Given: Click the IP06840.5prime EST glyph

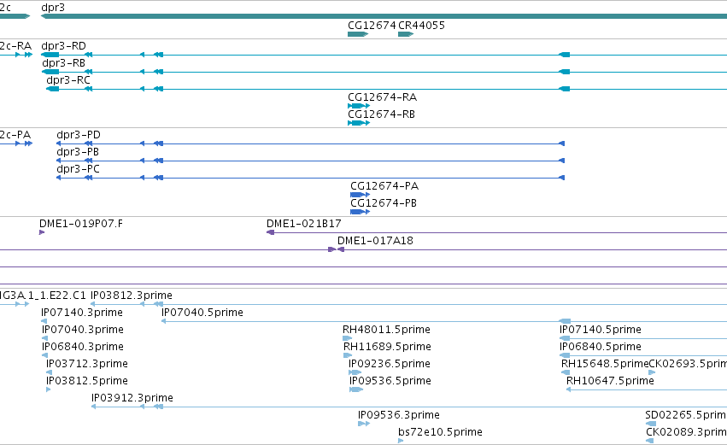Looking at the screenshot, I should click(x=565, y=355).
